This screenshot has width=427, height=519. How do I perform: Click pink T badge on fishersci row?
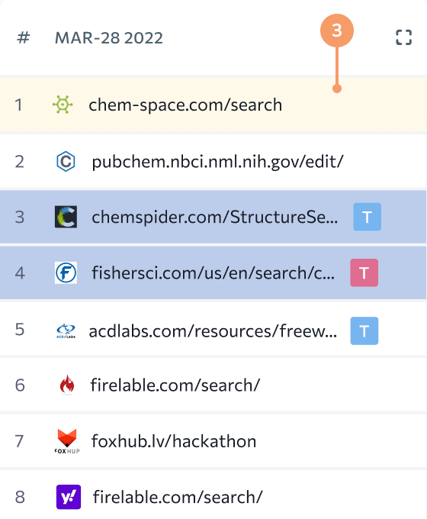click(364, 272)
